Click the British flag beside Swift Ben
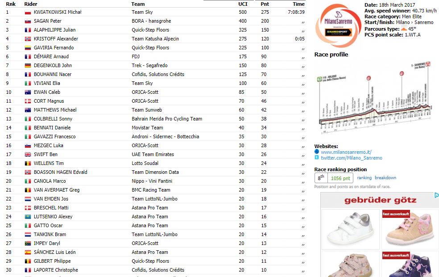This screenshot has height=277, width=439. (x=28, y=155)
